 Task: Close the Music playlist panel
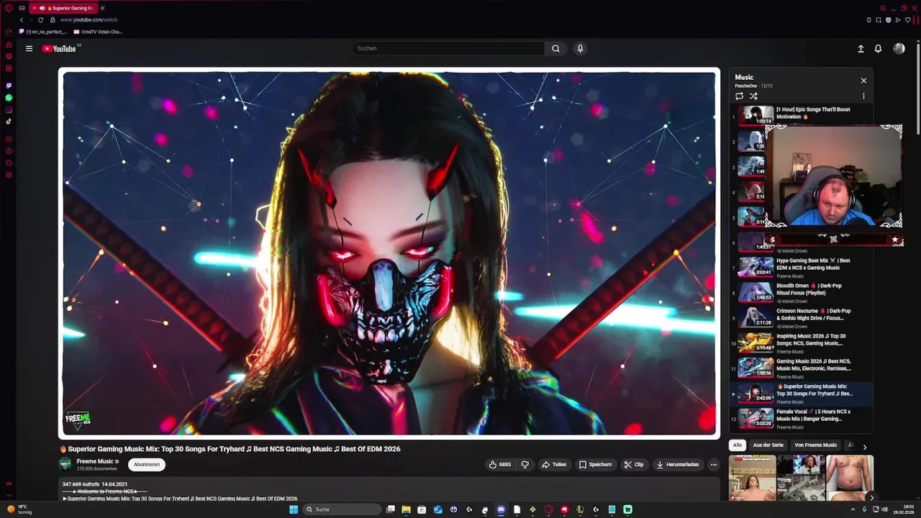pos(863,81)
